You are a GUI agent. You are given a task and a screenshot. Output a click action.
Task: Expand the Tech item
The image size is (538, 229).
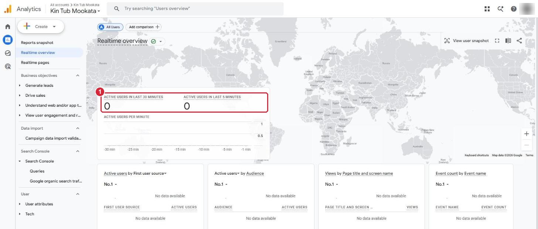(20, 214)
